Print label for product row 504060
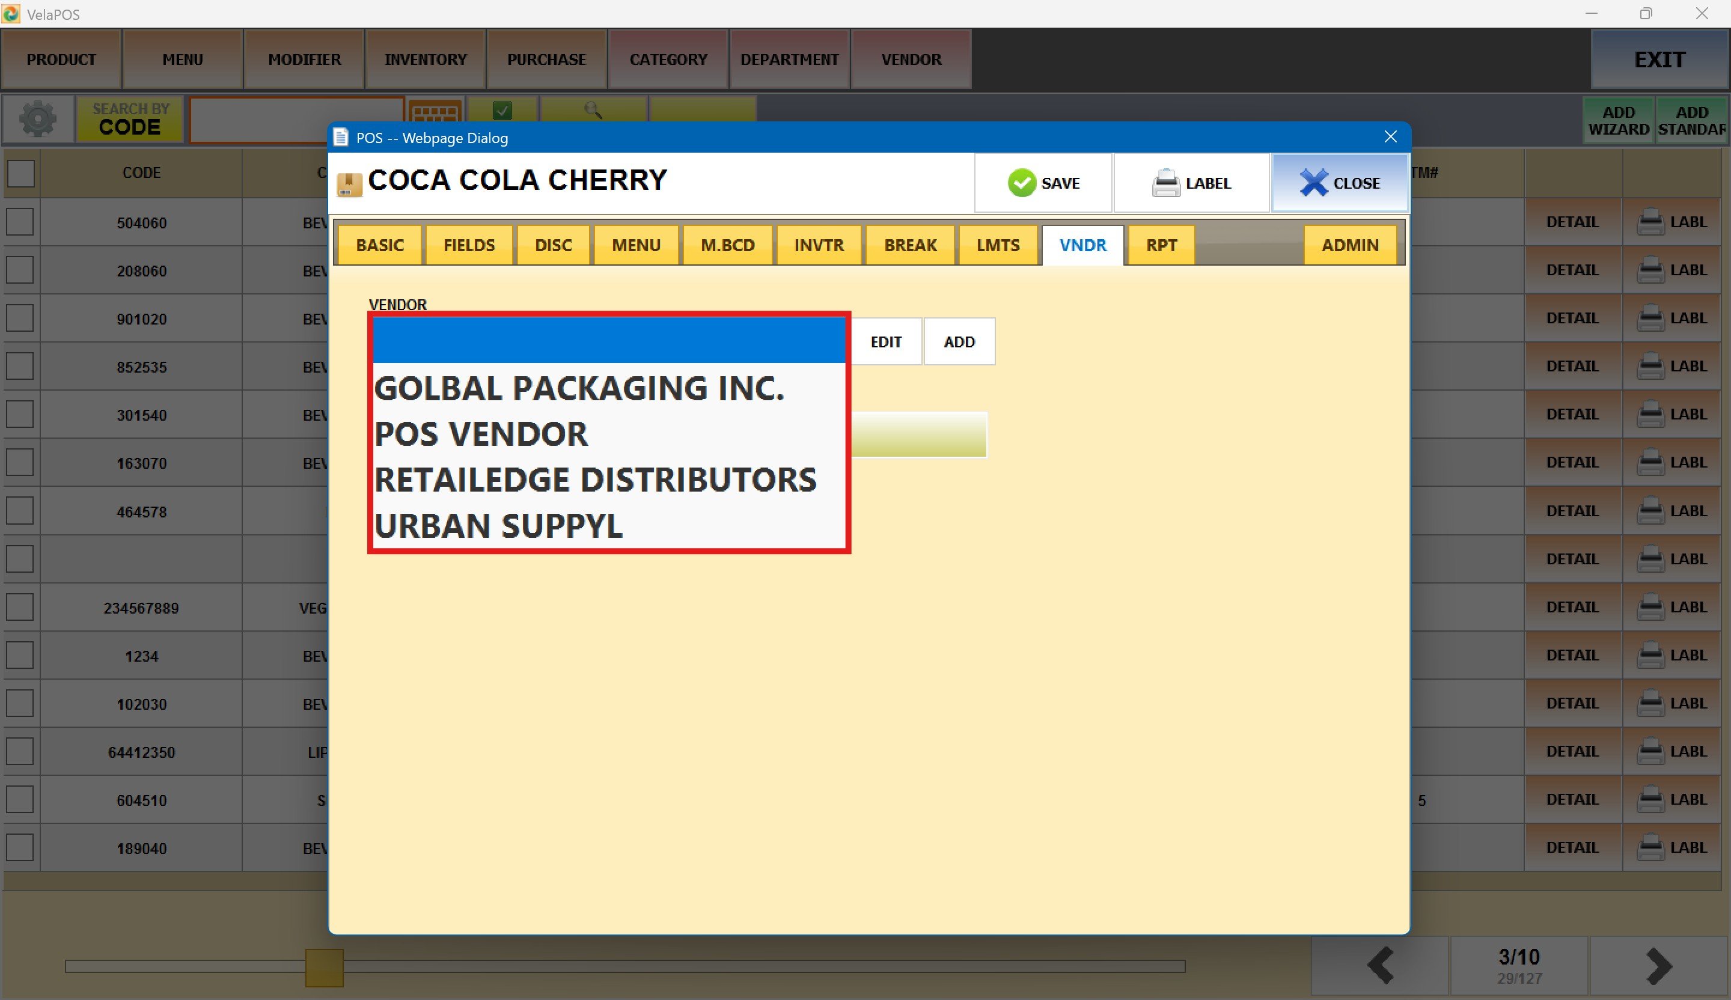The image size is (1731, 1000). pyautogui.click(x=1672, y=222)
